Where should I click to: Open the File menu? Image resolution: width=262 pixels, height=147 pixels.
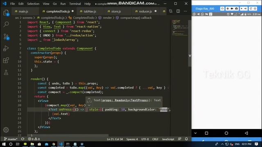[13, 4]
